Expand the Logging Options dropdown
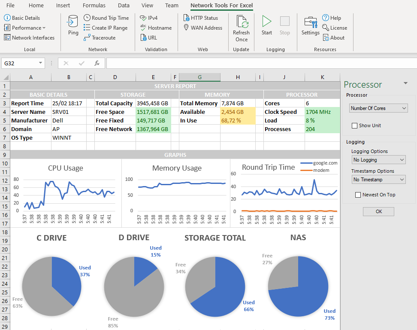 pos(378,160)
